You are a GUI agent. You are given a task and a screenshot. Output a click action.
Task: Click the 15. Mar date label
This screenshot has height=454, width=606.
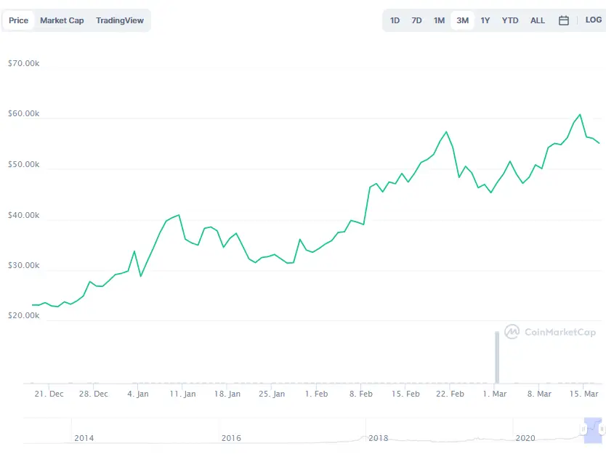[x=583, y=394]
